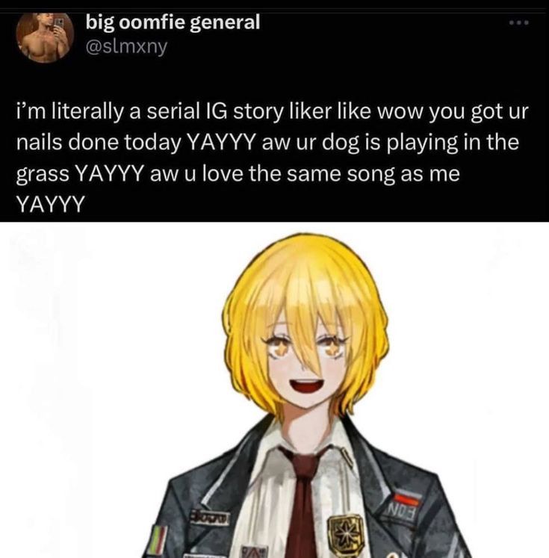Screen dimensions: 549x558
Task: Open the @slmxny handle profile link
Action: point(126,46)
